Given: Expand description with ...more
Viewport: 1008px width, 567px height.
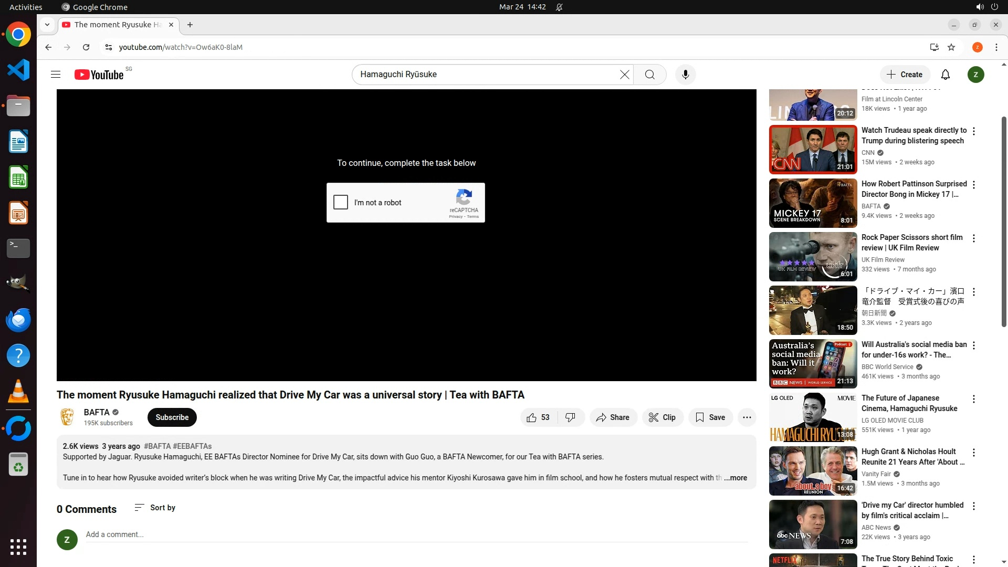Looking at the screenshot, I should [x=735, y=478].
